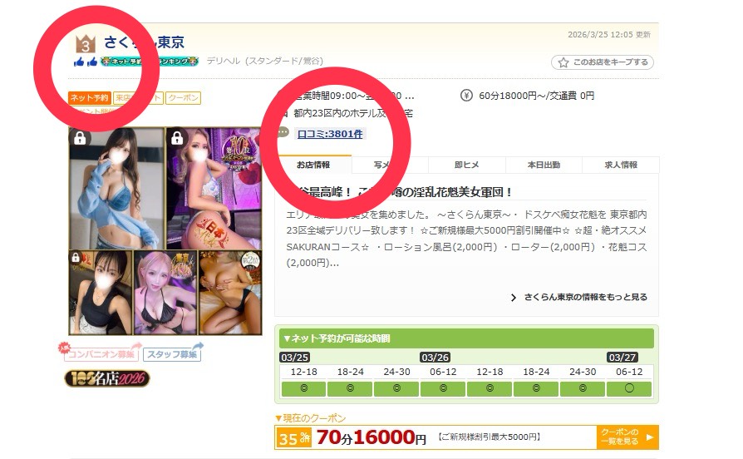Click the star icon in このお店をキープする
The width and height of the screenshot is (743, 459).
[x=563, y=62]
